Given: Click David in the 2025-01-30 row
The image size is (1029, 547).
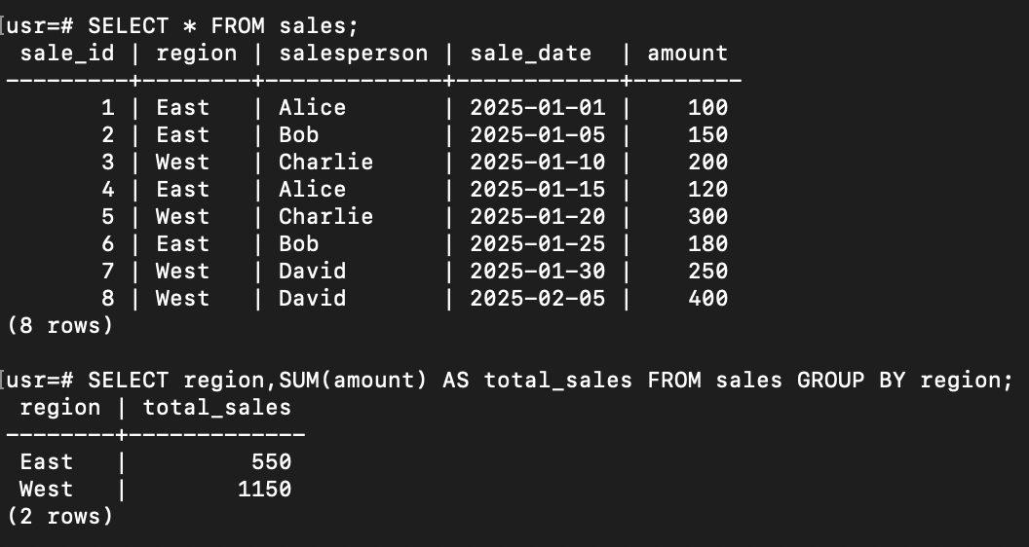Looking at the screenshot, I should (x=312, y=272).
